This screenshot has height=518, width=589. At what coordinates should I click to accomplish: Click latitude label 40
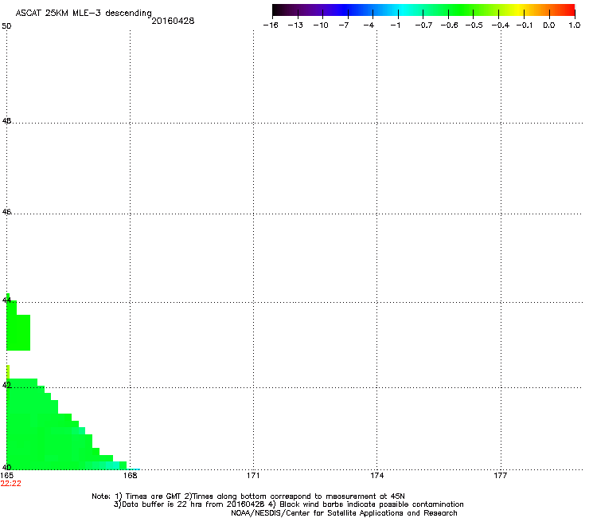[6, 468]
